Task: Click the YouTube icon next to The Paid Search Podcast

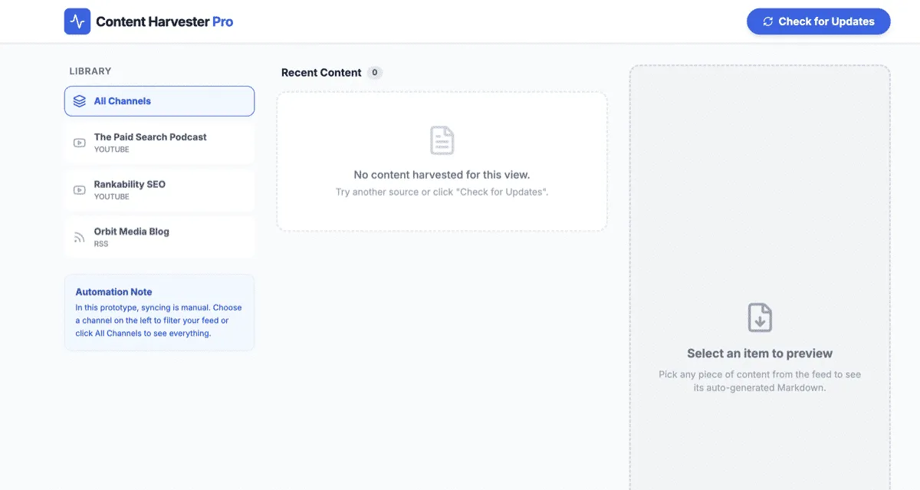Action: tap(80, 143)
